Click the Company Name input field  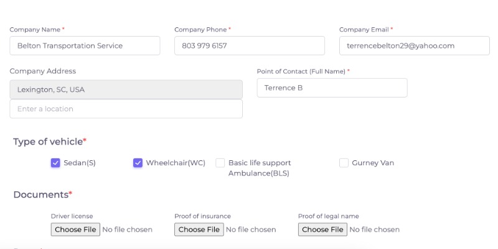(85, 45)
